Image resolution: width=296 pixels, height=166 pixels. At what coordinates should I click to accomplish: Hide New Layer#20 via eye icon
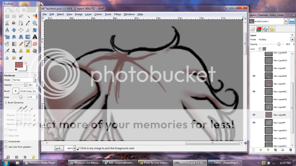(x=254, y=76)
